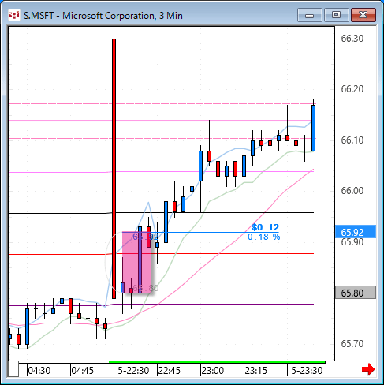Screen dimensions: 384x385
Task: Minimize the S.MSFT chart window
Action: point(310,15)
